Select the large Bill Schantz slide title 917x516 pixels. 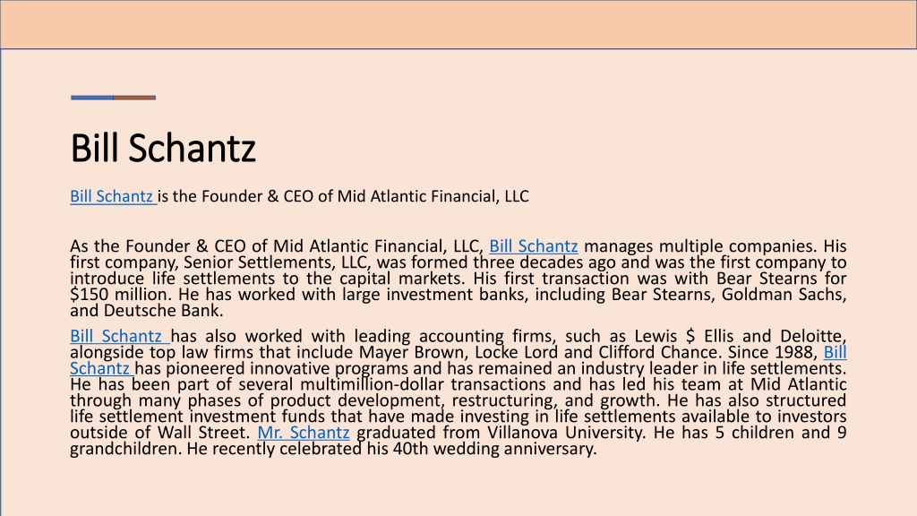tap(163, 148)
